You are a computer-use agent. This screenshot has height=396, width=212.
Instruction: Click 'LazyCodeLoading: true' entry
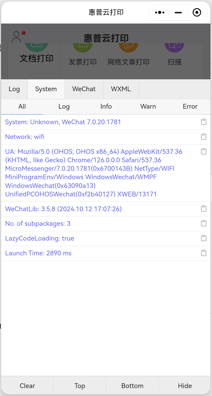pos(40,238)
